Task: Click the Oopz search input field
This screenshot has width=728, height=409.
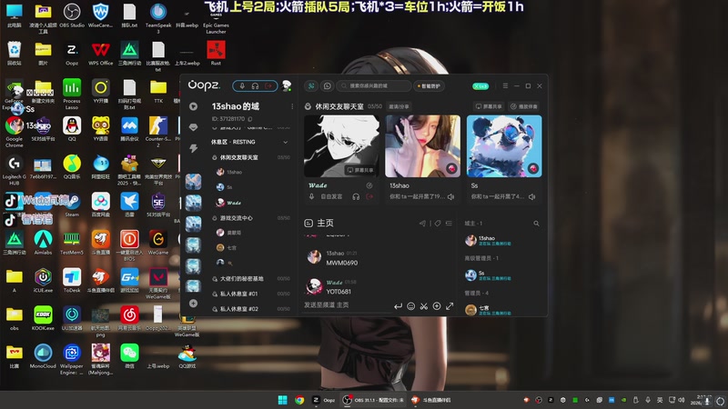Action: pyautogui.click(x=374, y=85)
